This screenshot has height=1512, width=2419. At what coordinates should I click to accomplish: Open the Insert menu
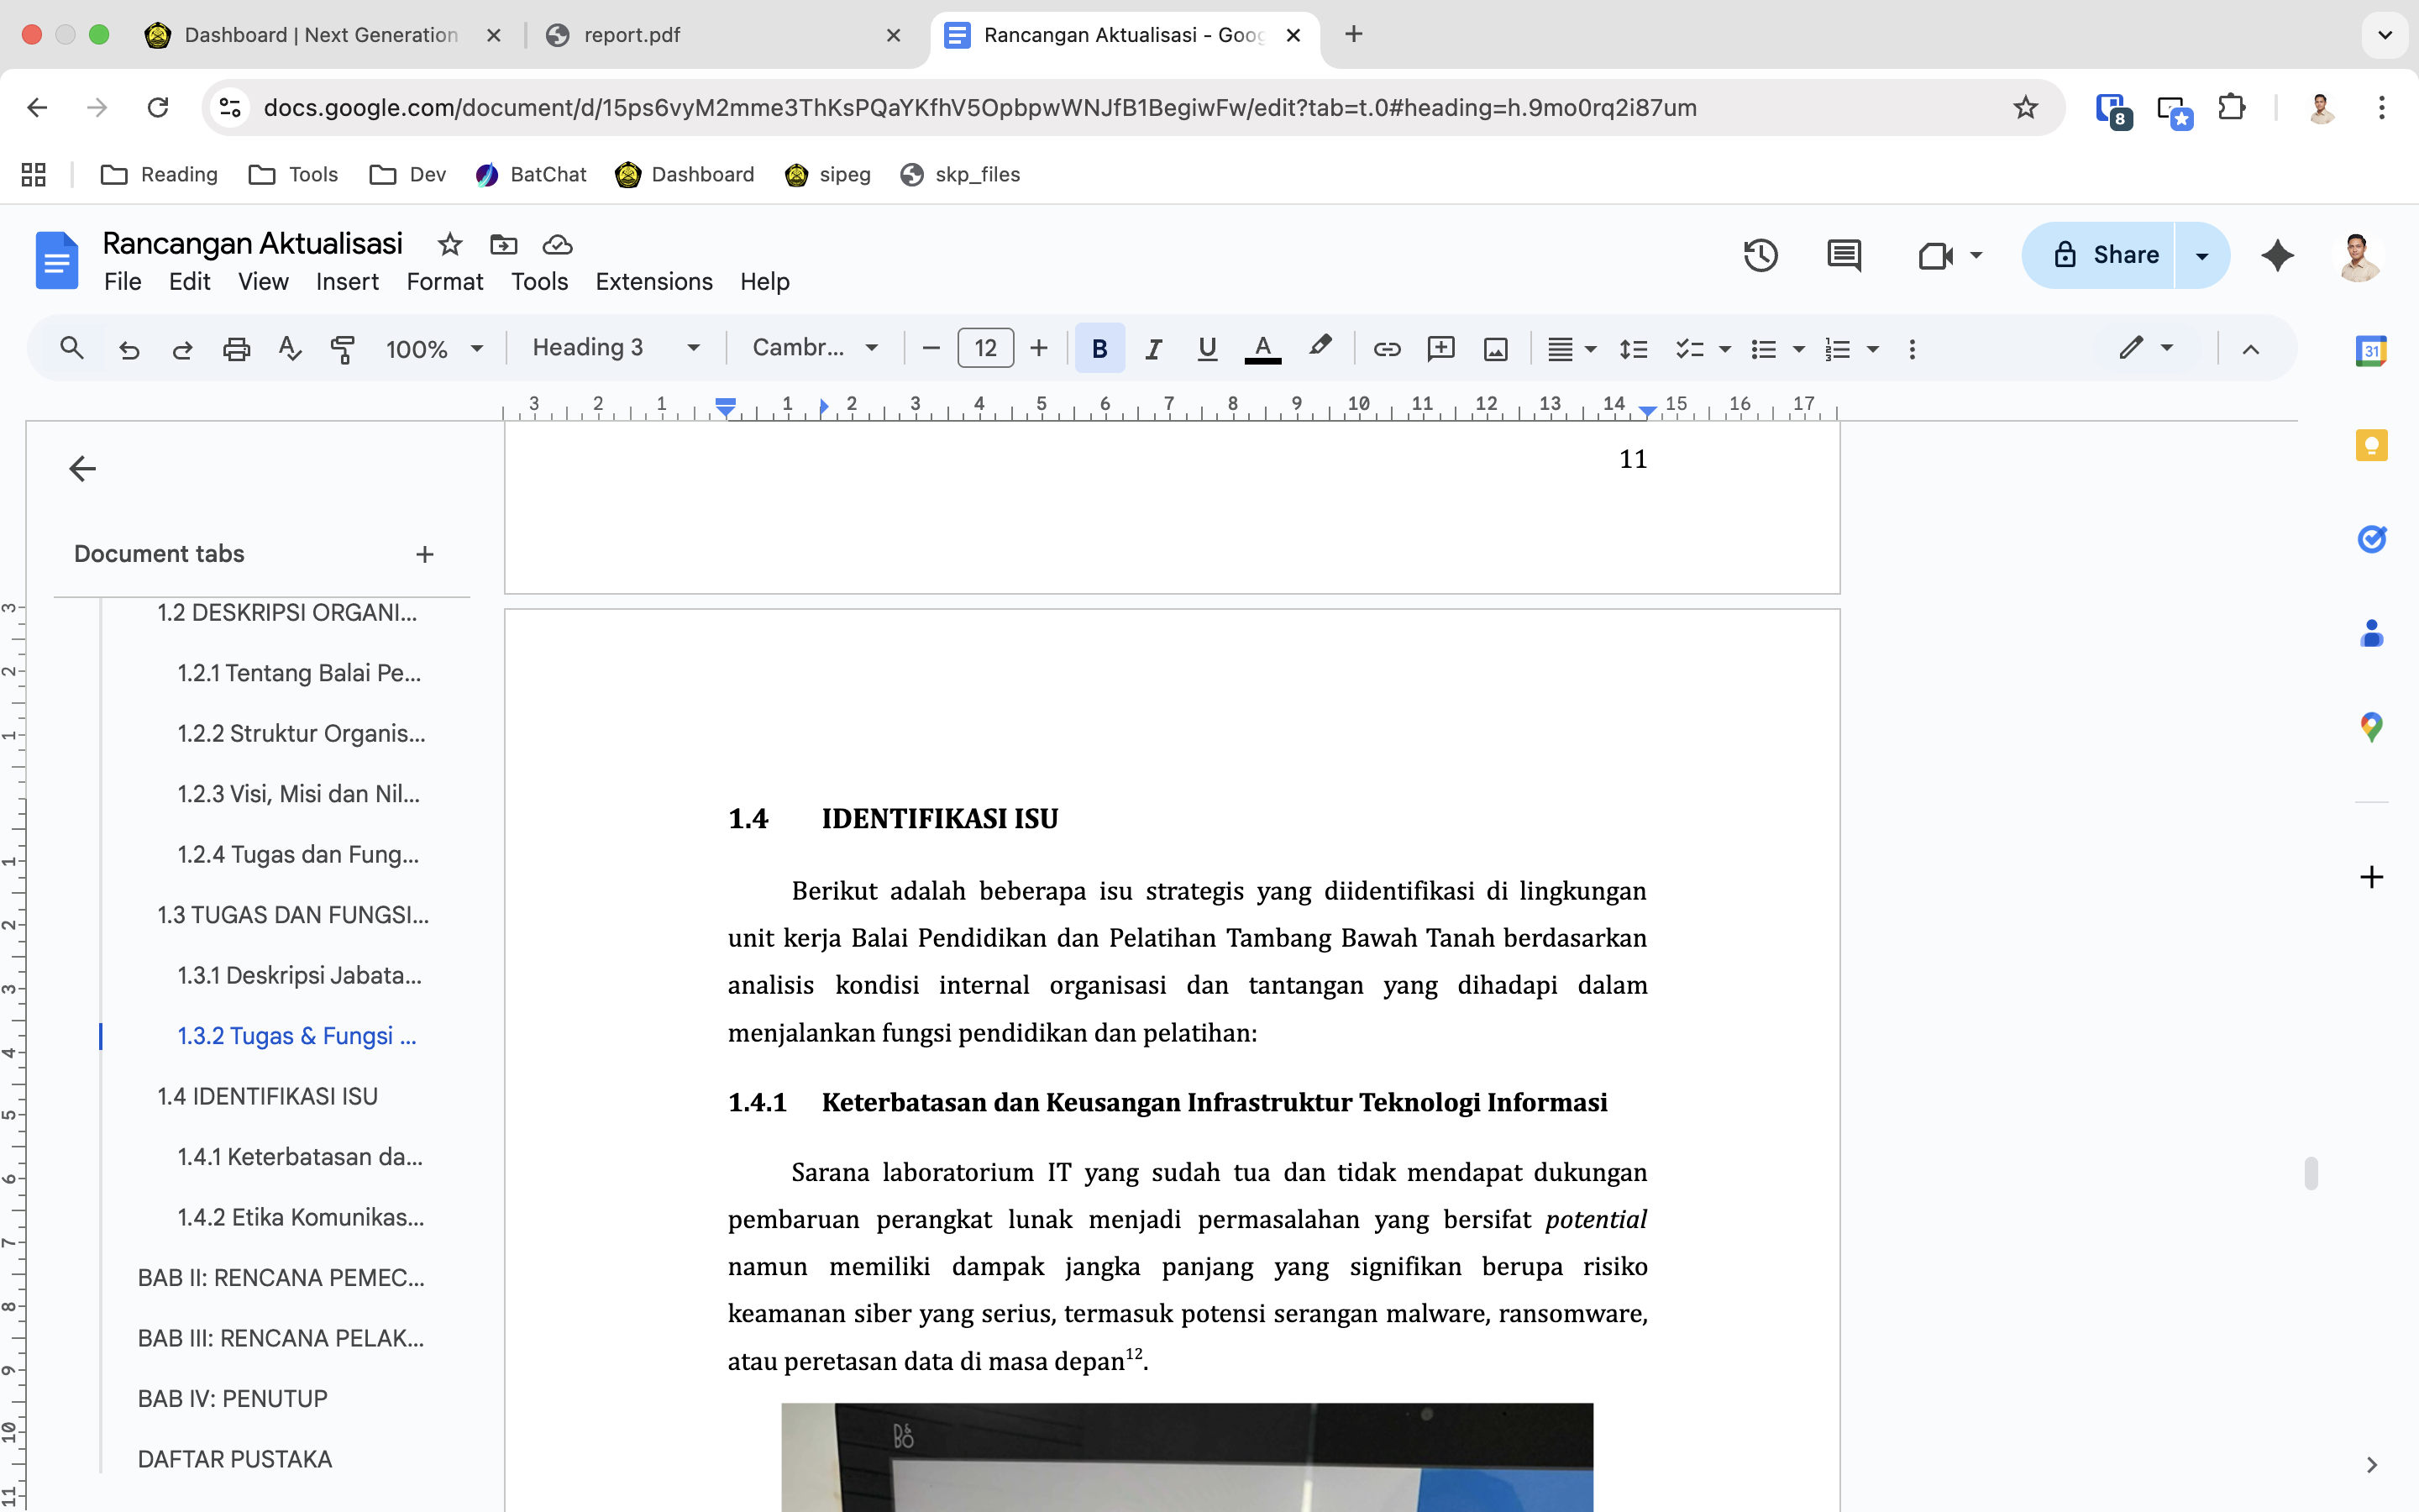pyautogui.click(x=347, y=282)
